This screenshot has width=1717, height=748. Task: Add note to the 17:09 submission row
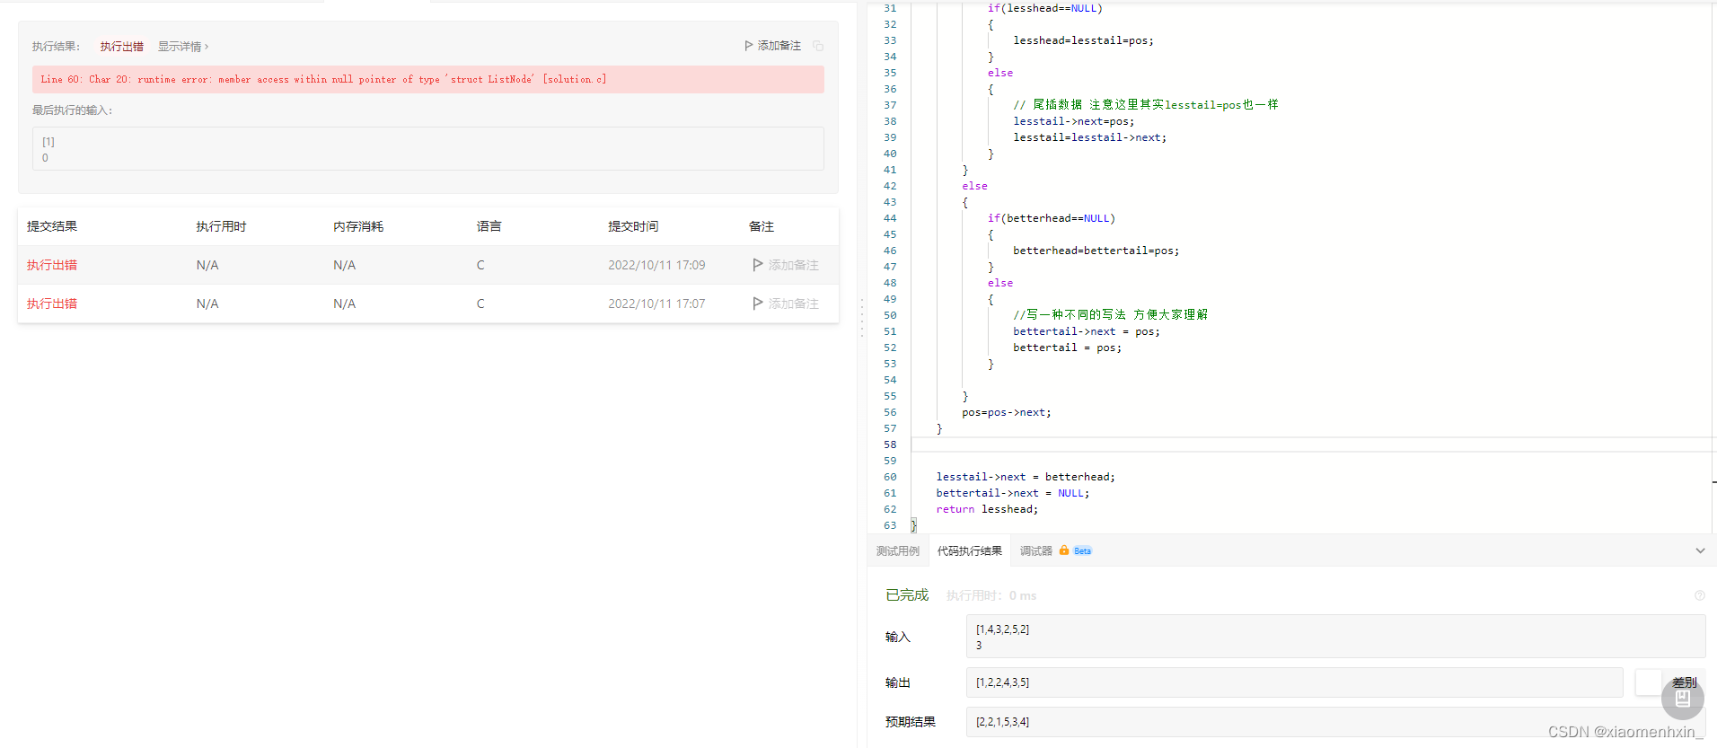[x=786, y=265]
